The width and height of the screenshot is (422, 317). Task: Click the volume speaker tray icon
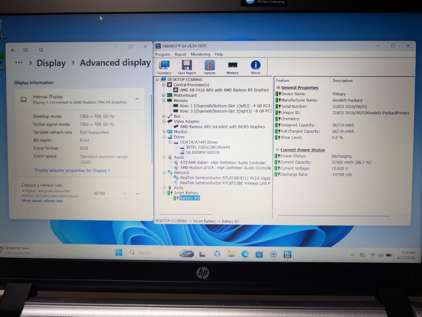click(x=380, y=255)
